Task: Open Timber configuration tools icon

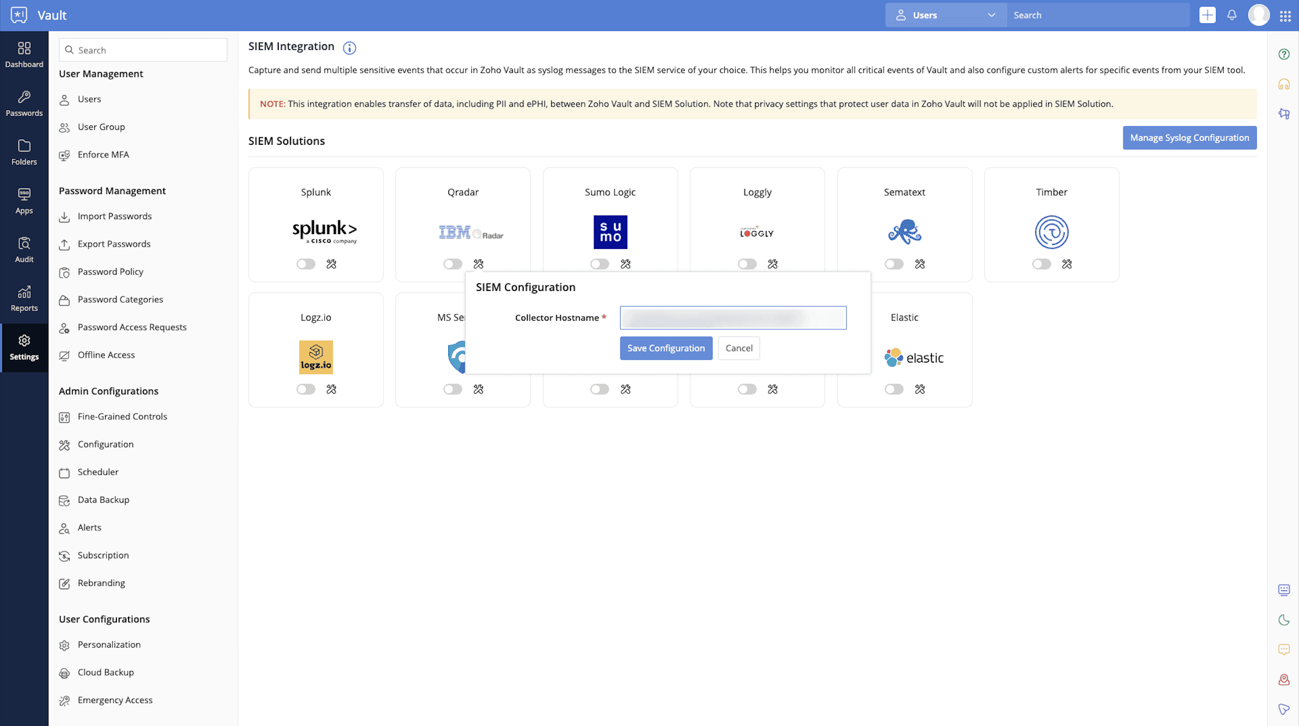Action: pyautogui.click(x=1067, y=264)
